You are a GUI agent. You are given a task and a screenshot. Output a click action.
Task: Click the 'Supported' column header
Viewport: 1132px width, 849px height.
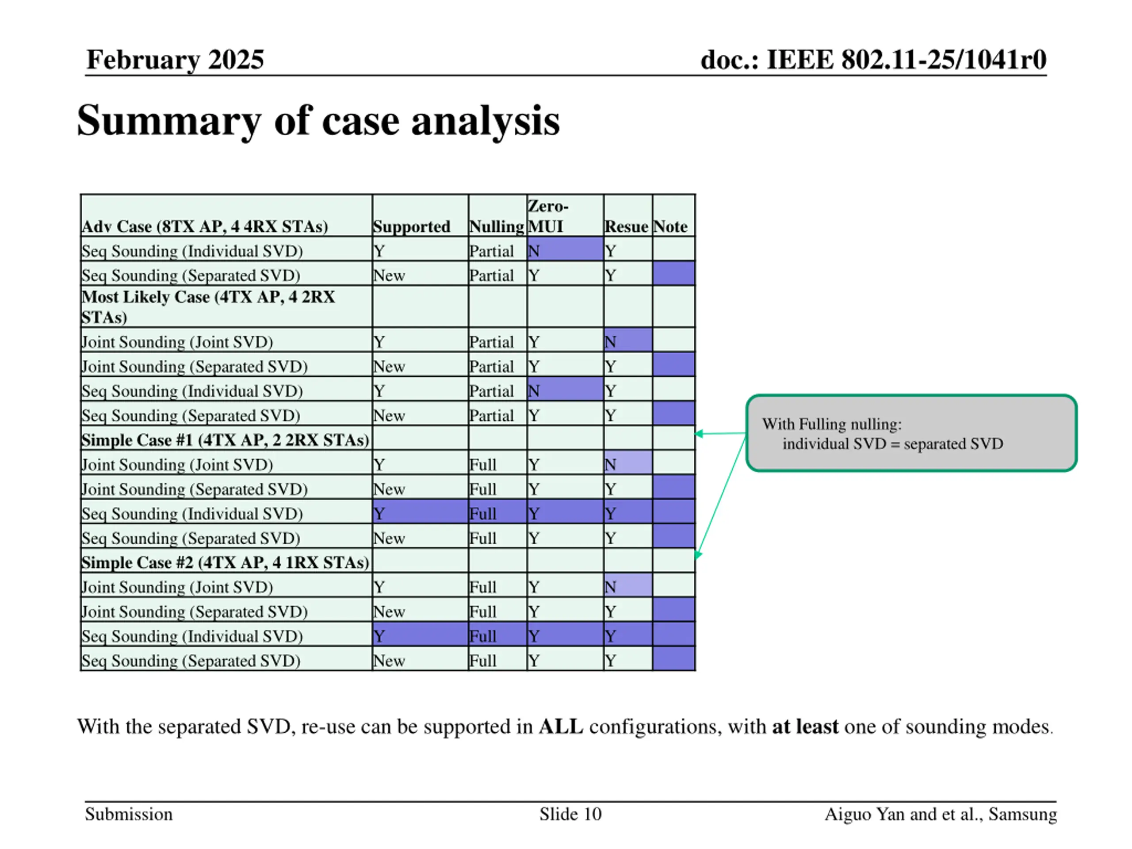(420, 215)
